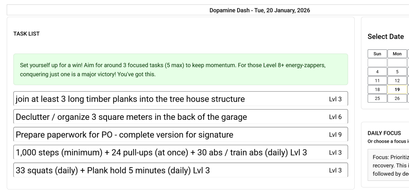
Task: Click the Lvl 6 label on garage task
Action: 335,117
